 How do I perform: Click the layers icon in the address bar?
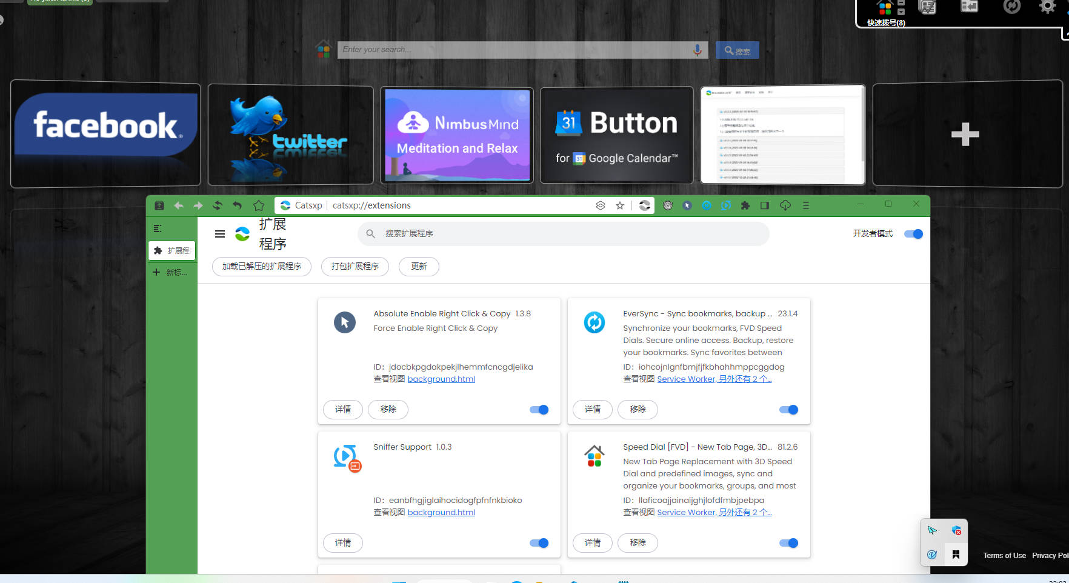pyautogui.click(x=601, y=205)
